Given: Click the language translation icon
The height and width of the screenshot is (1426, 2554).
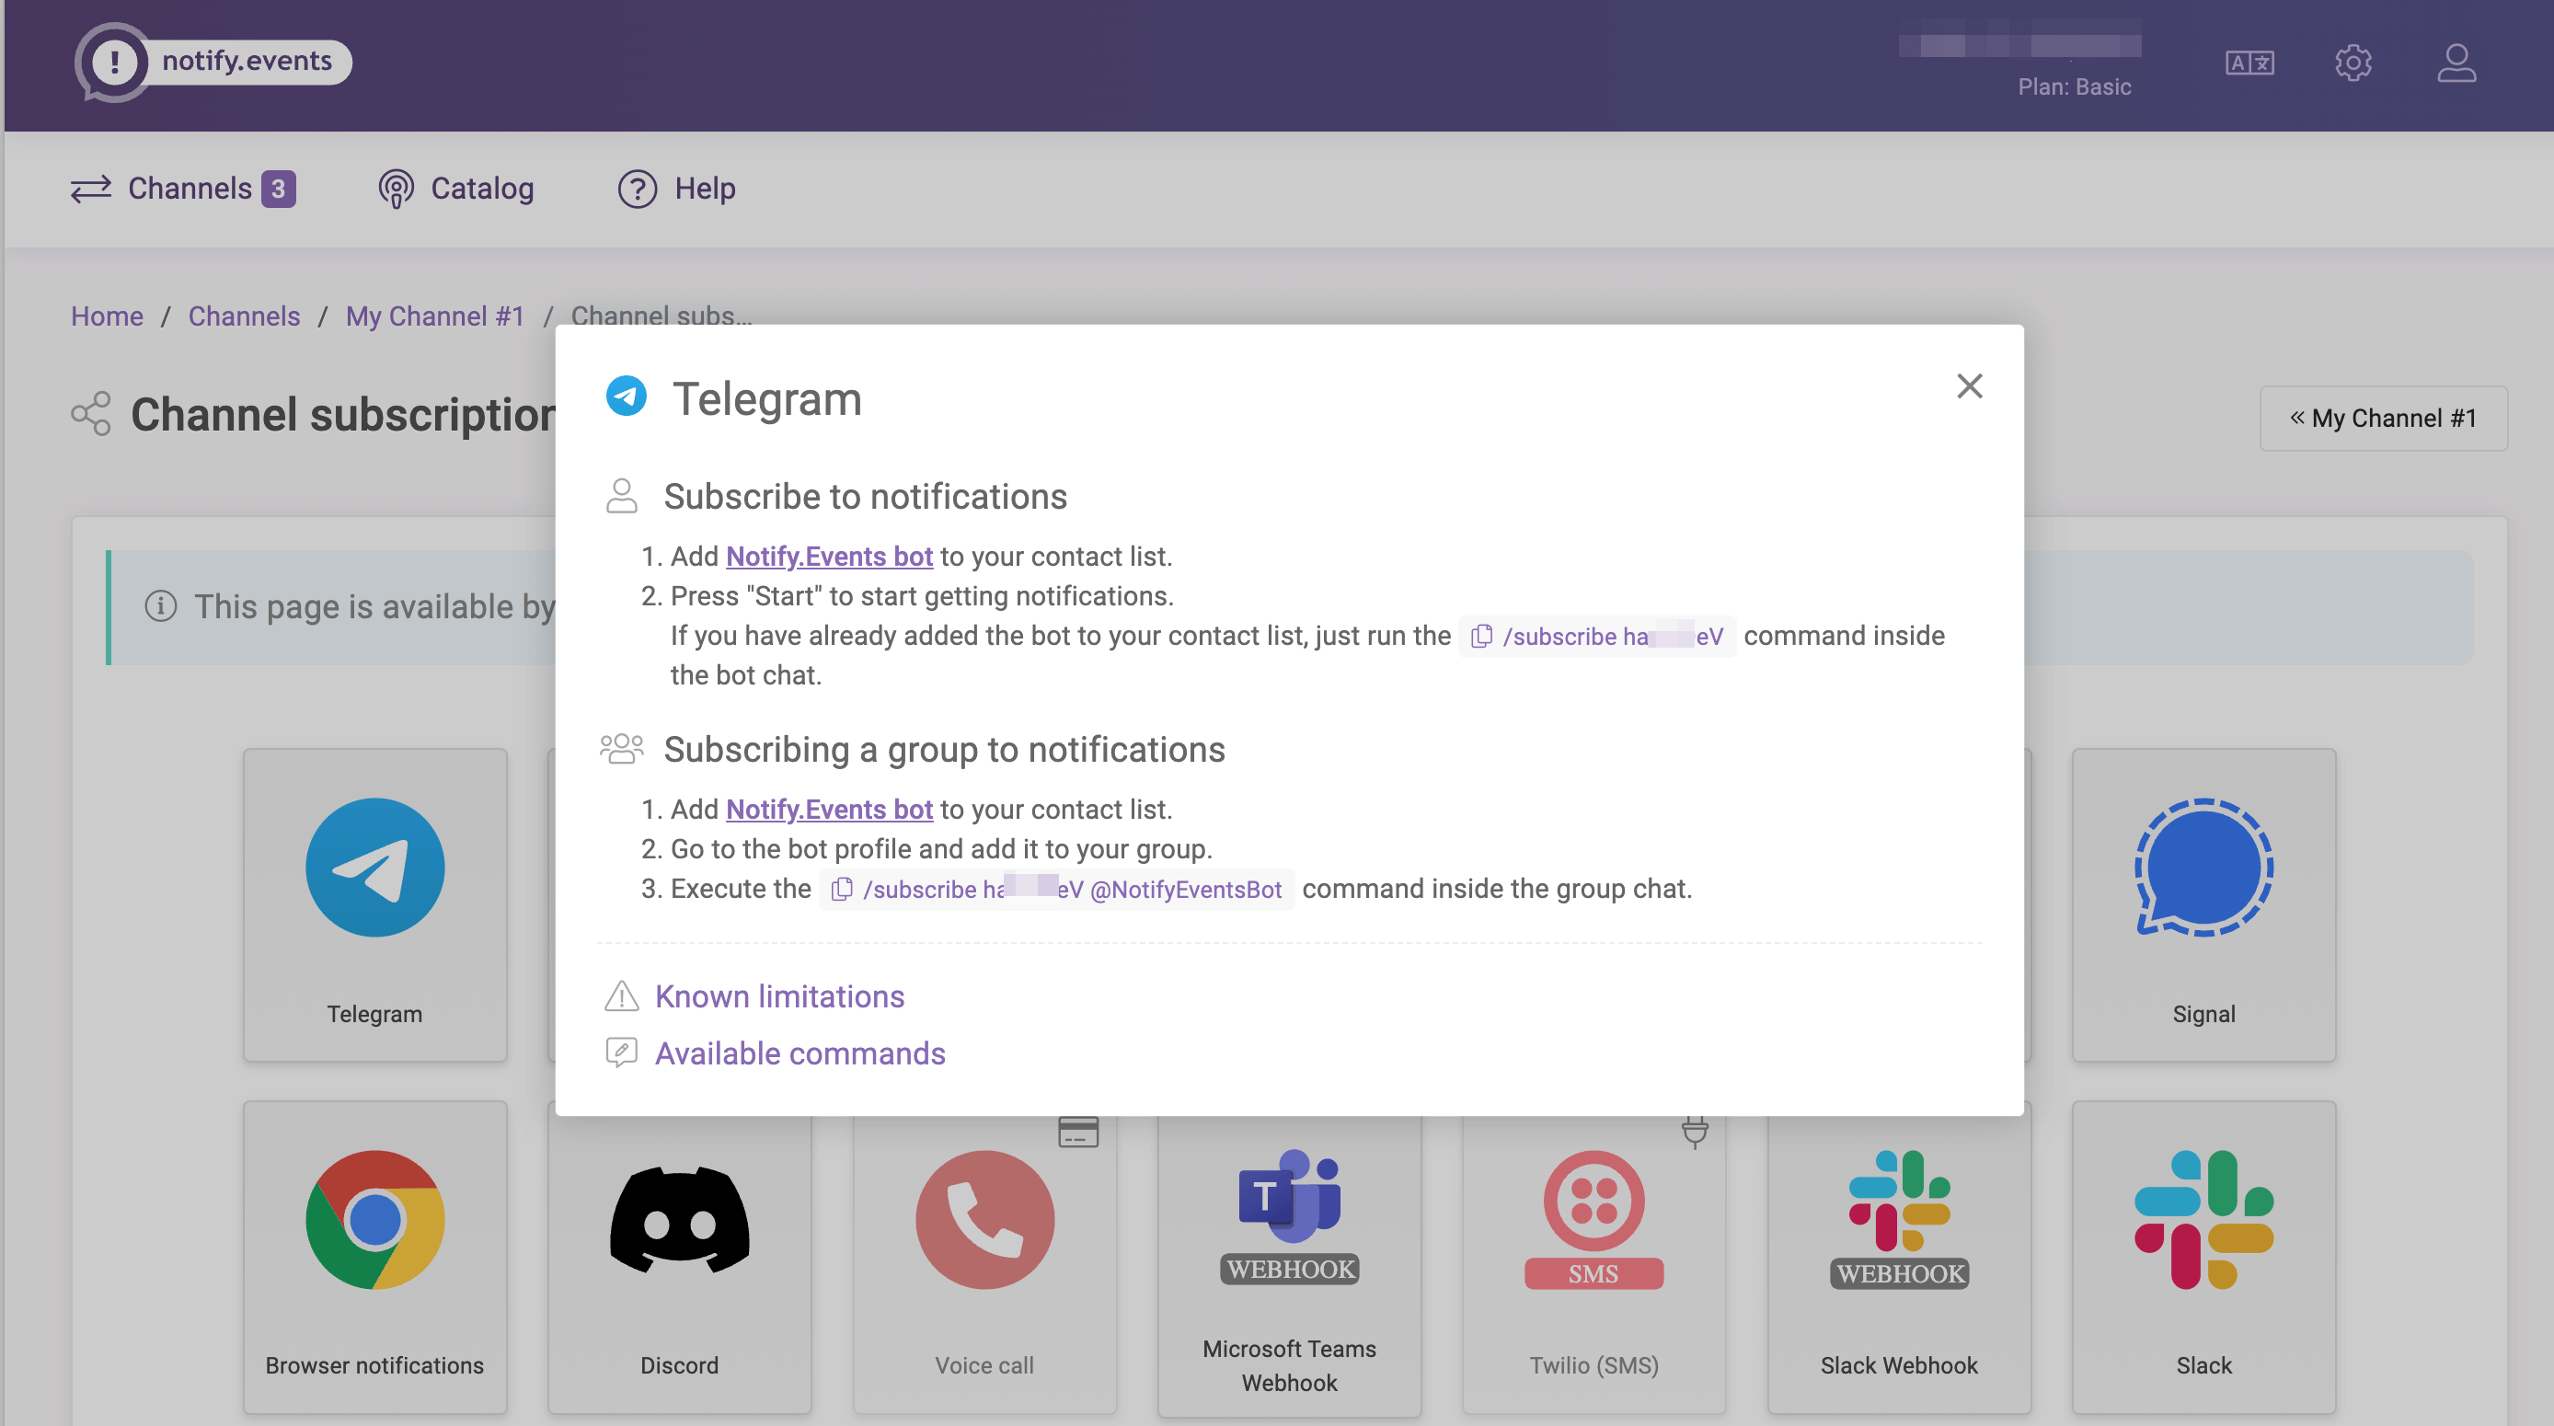Looking at the screenshot, I should (x=2249, y=63).
